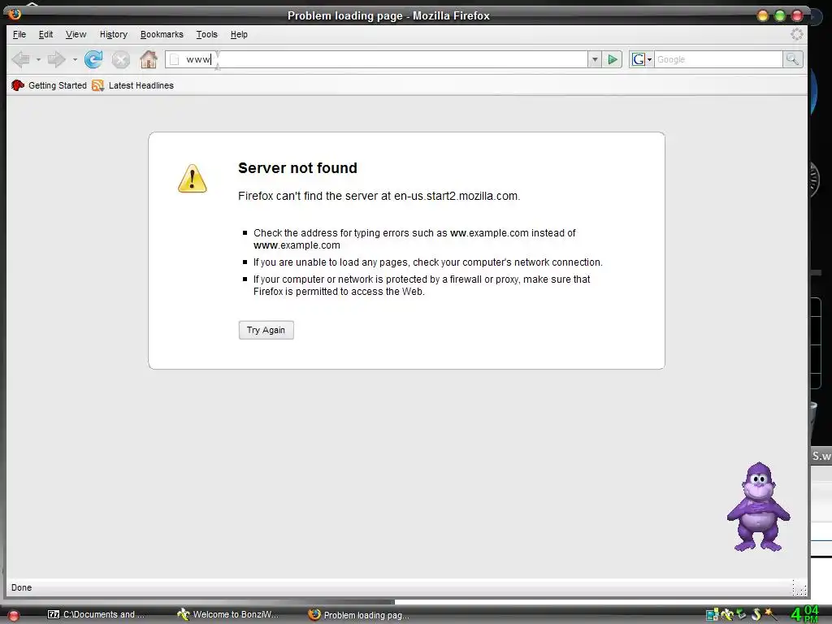Open the Getting Started bookmark
This screenshot has height=624, width=832.
pyautogui.click(x=49, y=85)
